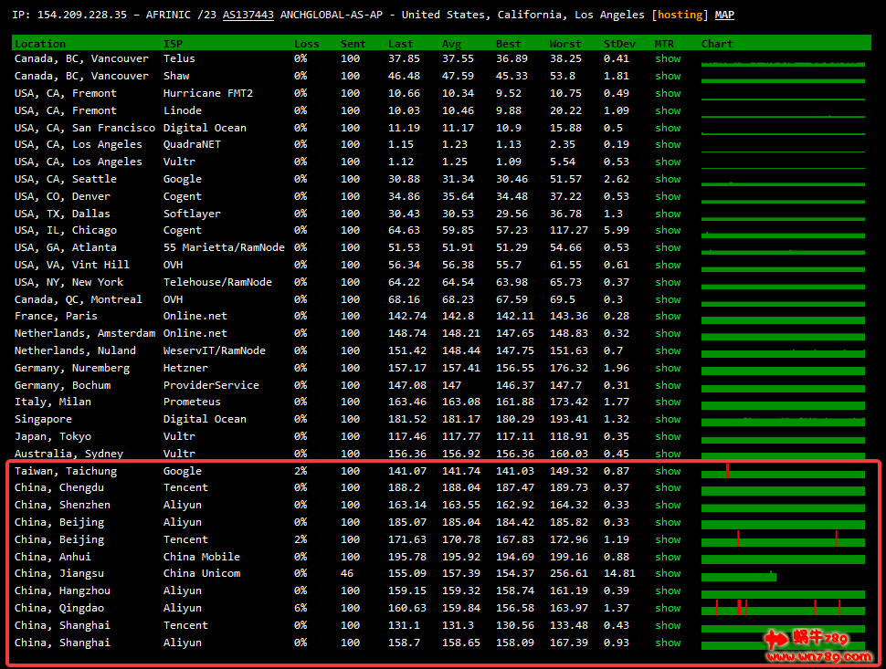The width and height of the screenshot is (886, 669).
Task: Show MTR for Qingdao Aliyun row
Action: point(668,608)
